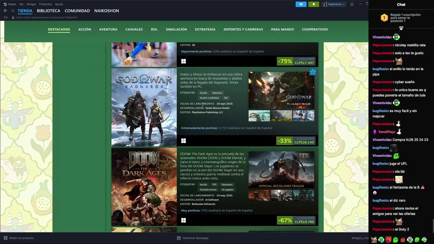434x244 pixels.
Task: Select the COOPERATIVOS tab
Action: (315, 29)
